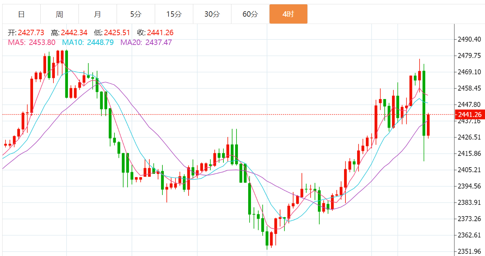
Task: Click the MA5: 2453.80 indicator label
Action: [x=32, y=42]
